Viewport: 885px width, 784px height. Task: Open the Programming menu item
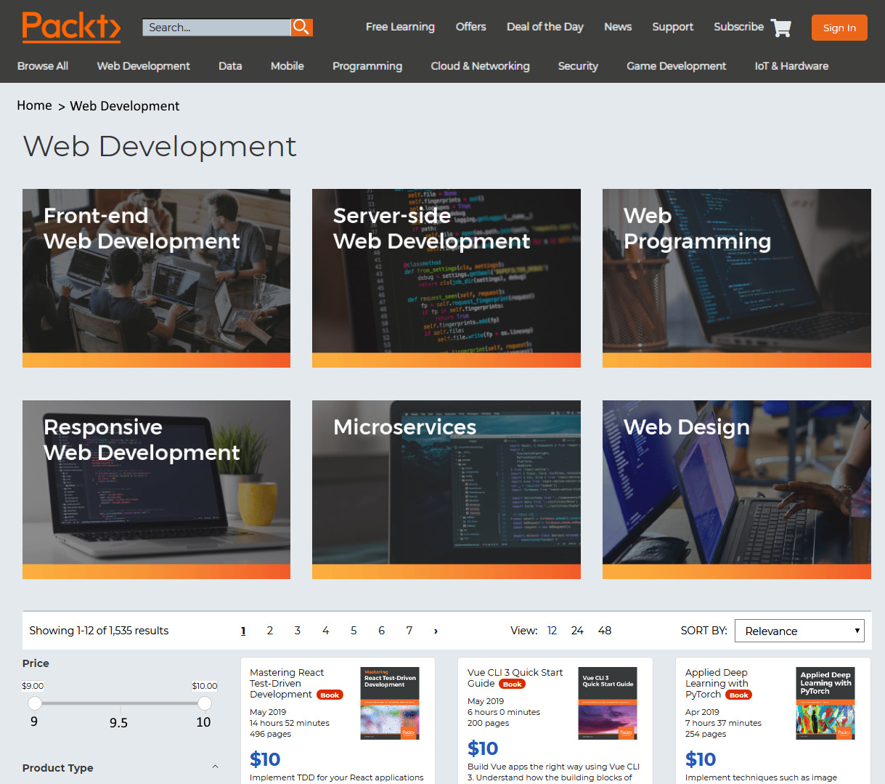point(367,66)
